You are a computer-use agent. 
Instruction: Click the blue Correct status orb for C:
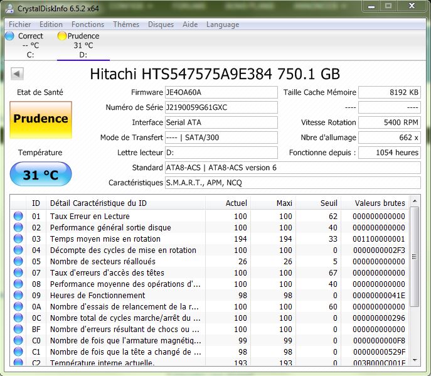coord(9,36)
